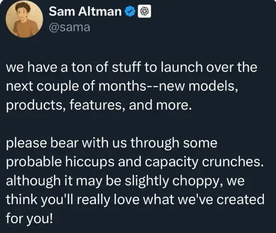Click the word "crunches." in the tweet
This screenshot has height=233, width=276.
pos(233,162)
